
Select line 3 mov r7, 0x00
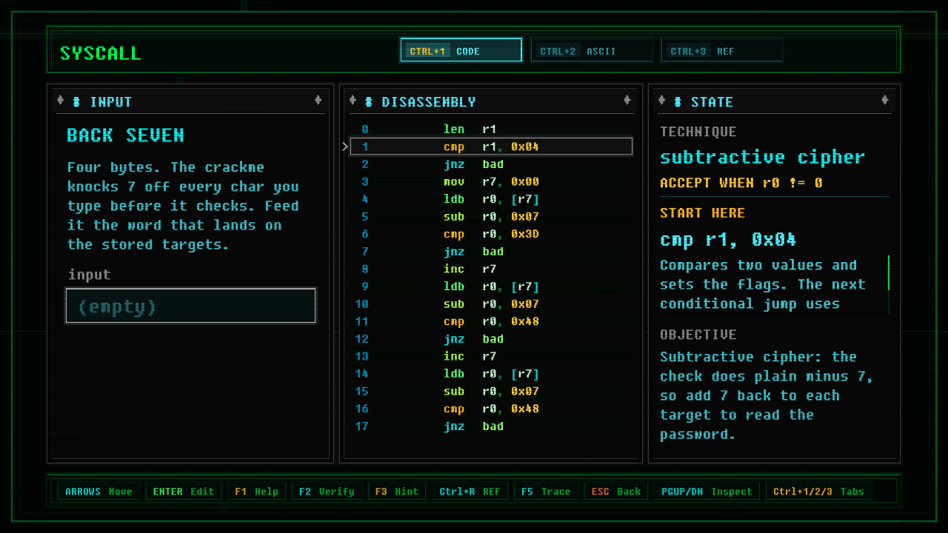[x=491, y=181]
